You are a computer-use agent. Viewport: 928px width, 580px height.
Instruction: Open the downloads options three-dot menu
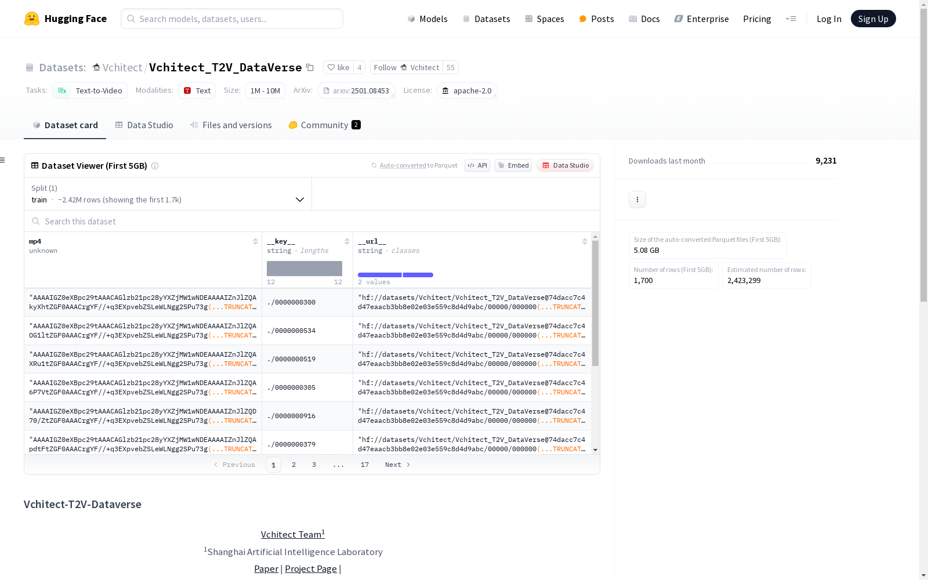637,200
